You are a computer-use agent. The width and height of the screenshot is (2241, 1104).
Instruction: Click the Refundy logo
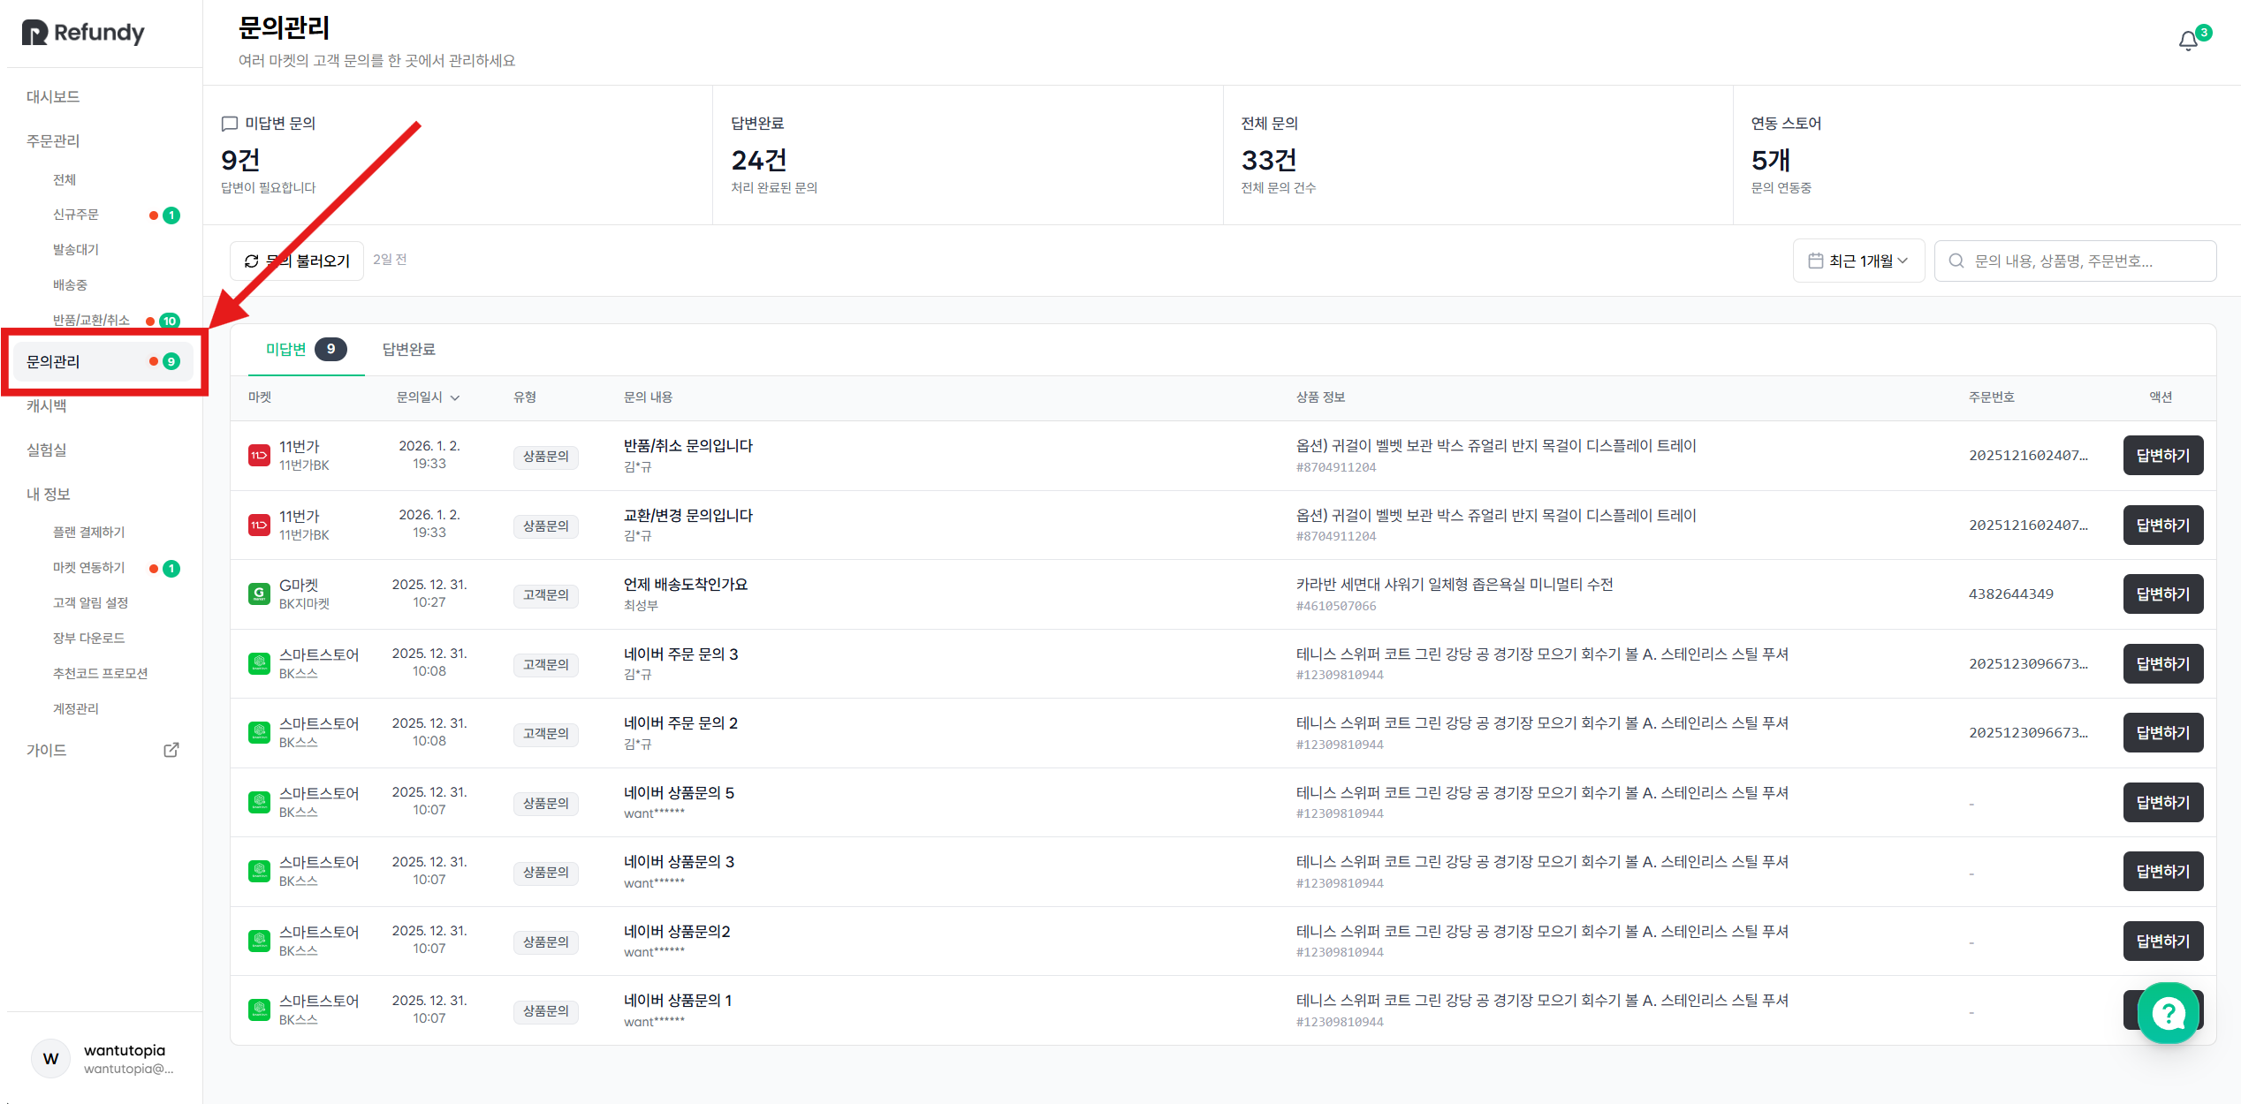click(x=83, y=33)
